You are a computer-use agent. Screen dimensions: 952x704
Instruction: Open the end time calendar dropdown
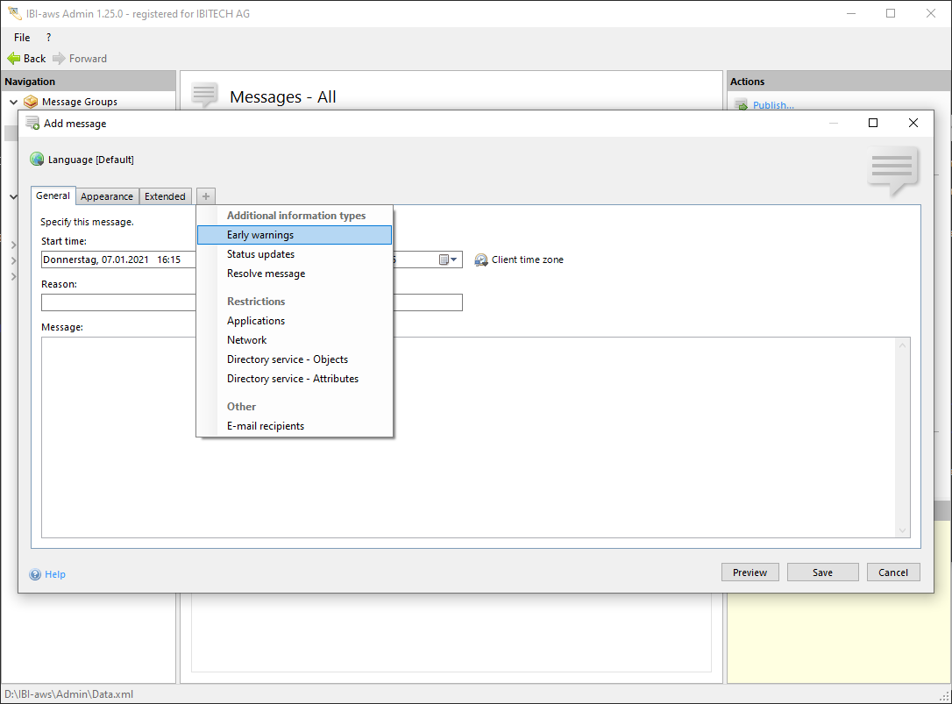pyautogui.click(x=448, y=260)
